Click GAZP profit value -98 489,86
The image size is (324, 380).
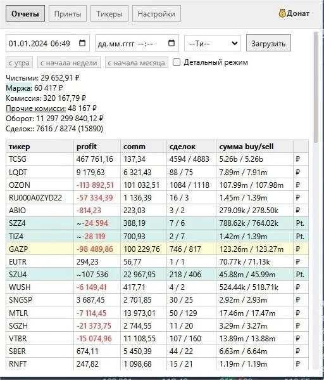[x=95, y=249]
